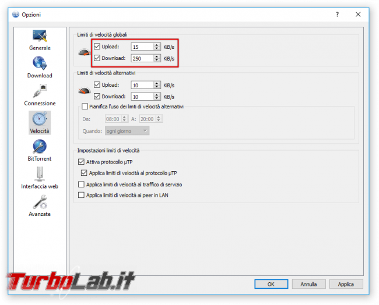The image size is (379, 305).
Task: Confirm with the OK button
Action: pyautogui.click(x=271, y=284)
